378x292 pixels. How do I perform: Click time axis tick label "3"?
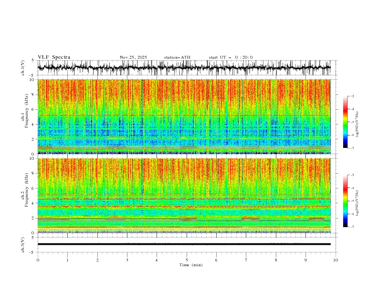pos(127,260)
